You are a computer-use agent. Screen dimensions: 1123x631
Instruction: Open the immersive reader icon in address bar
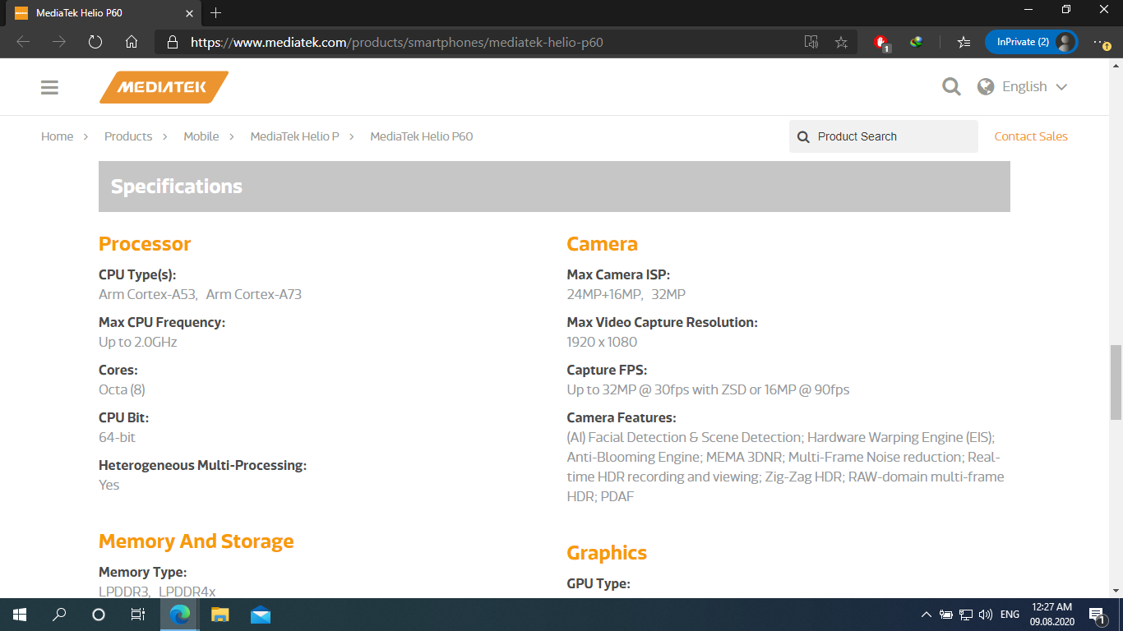811,42
